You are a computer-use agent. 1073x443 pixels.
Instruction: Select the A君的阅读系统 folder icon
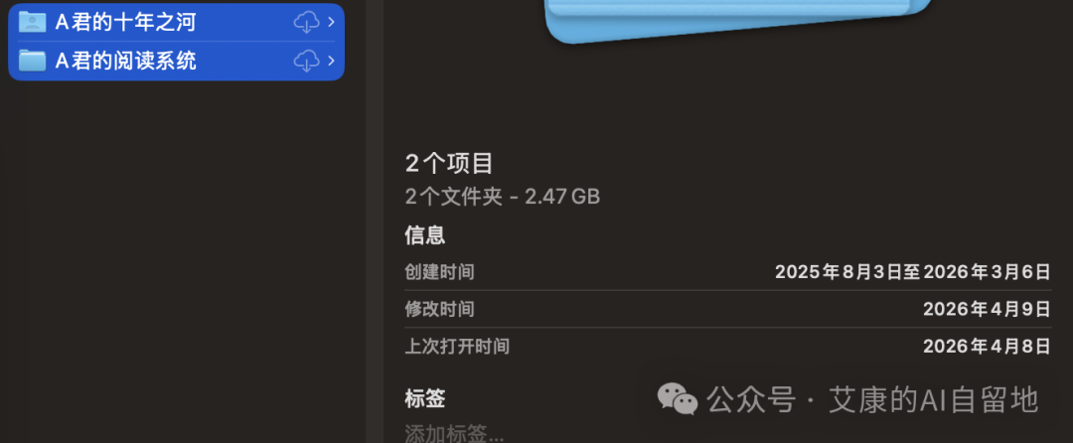(x=32, y=61)
